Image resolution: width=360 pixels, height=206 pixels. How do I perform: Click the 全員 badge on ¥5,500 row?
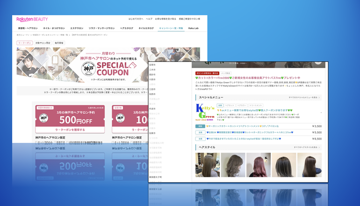tap(200, 132)
